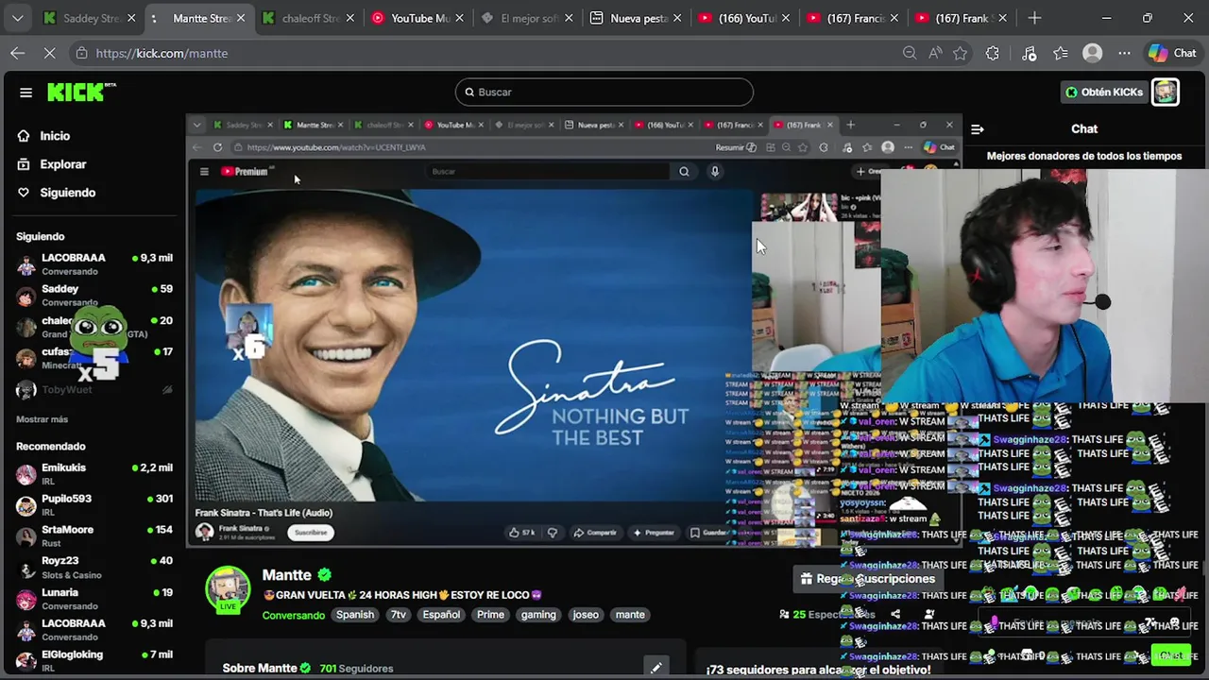This screenshot has width=1209, height=680.
Task: Expand Mostrar más in followed list
Action: pos(42,419)
